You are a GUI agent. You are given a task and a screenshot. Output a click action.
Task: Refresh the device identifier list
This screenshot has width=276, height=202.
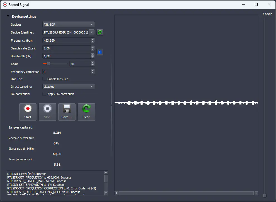click(x=100, y=32)
